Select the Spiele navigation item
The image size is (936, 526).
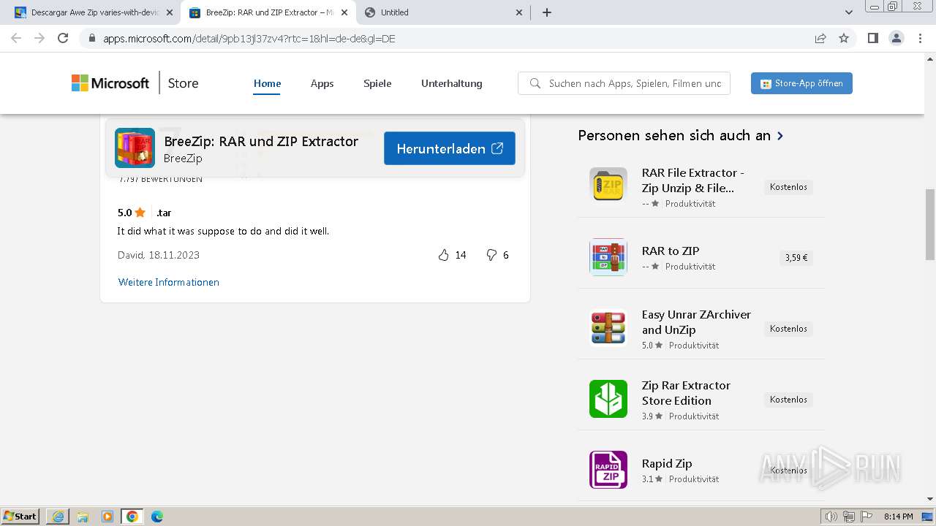(x=377, y=83)
